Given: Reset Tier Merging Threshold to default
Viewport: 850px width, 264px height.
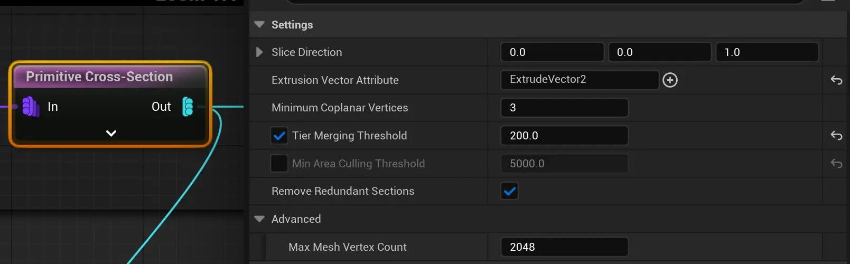Looking at the screenshot, I should click(x=836, y=136).
